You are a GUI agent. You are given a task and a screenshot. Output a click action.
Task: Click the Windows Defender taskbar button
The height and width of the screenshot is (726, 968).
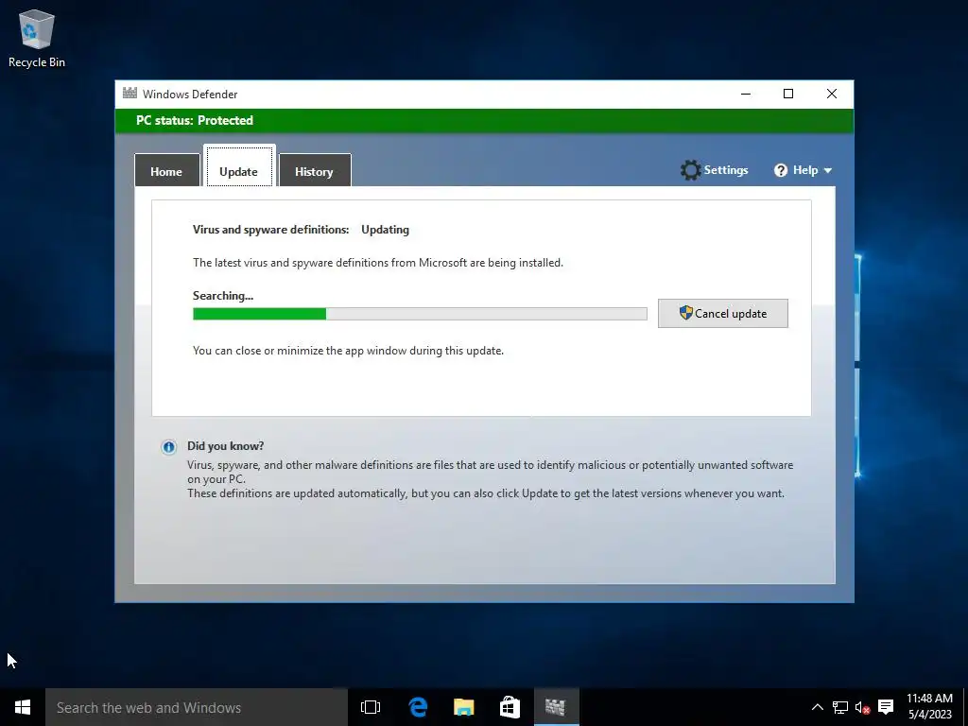[556, 707]
